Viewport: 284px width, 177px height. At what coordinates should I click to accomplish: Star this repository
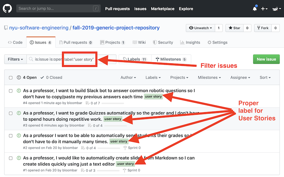234,28
